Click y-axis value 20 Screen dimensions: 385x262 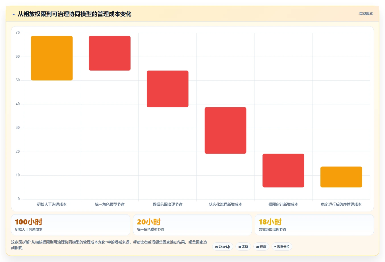(x=18, y=152)
